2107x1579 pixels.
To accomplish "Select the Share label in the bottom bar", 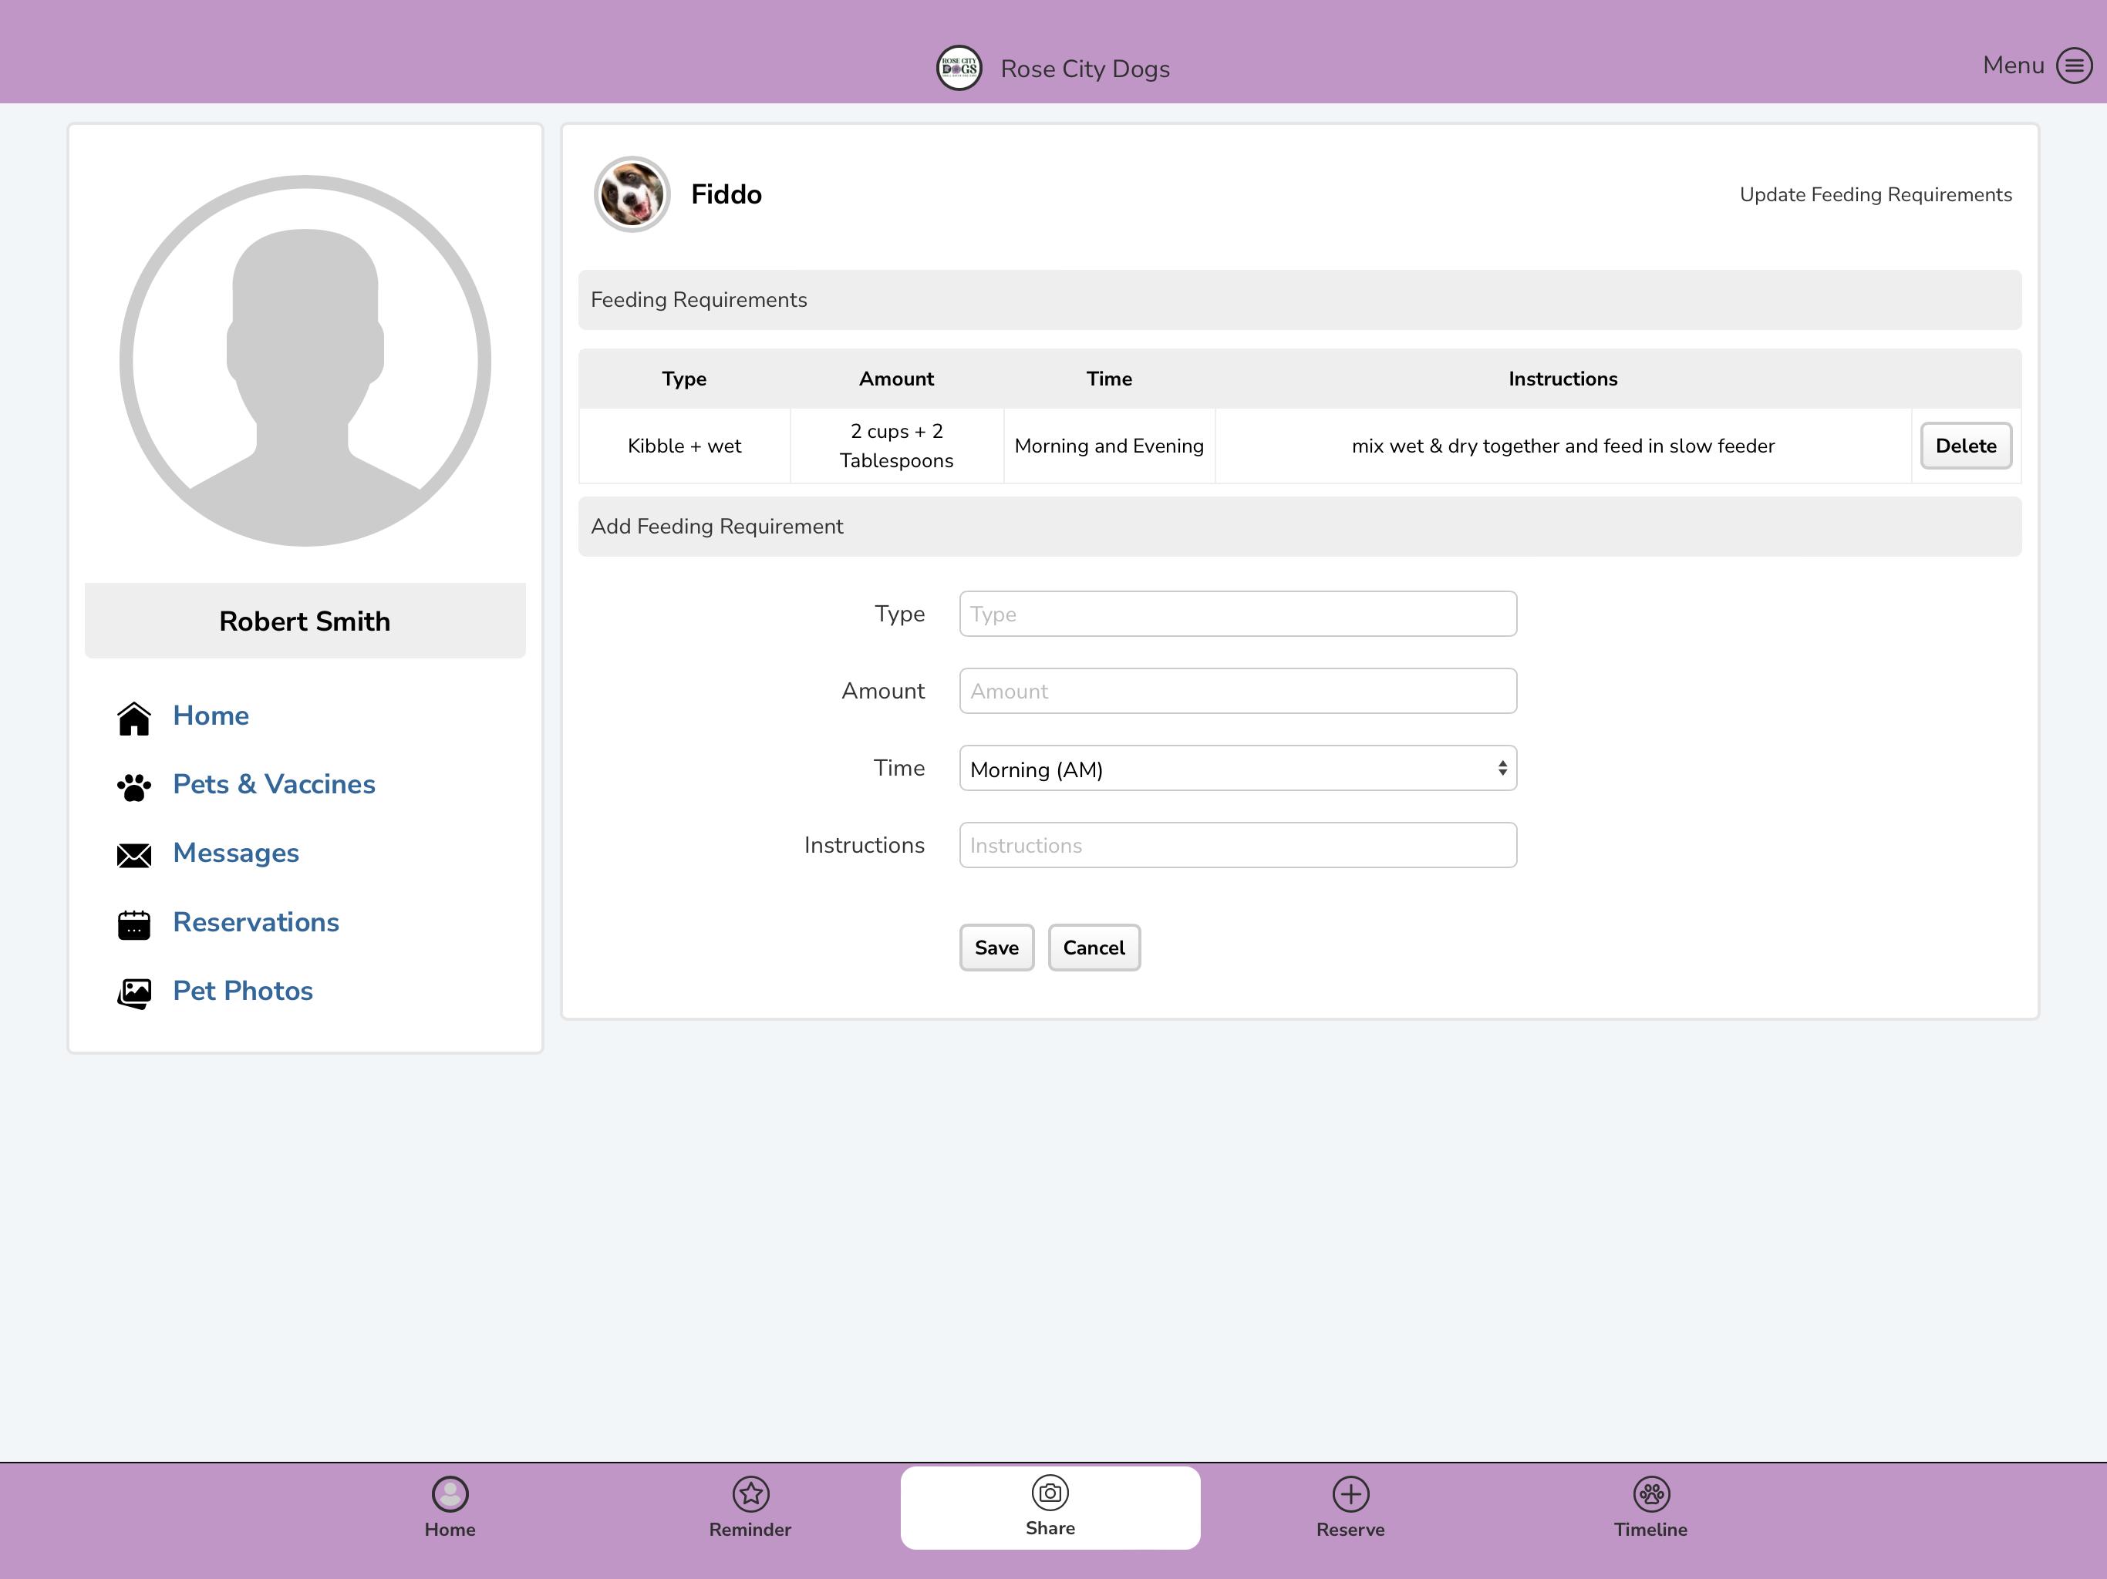I will click(1050, 1527).
